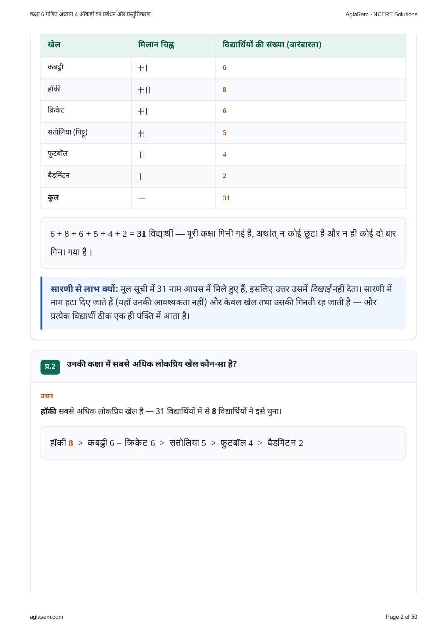This screenshot has width=447, height=632.
Task: Click the tally marks for सतोलिया (पिट्टू)
Action: (141, 133)
